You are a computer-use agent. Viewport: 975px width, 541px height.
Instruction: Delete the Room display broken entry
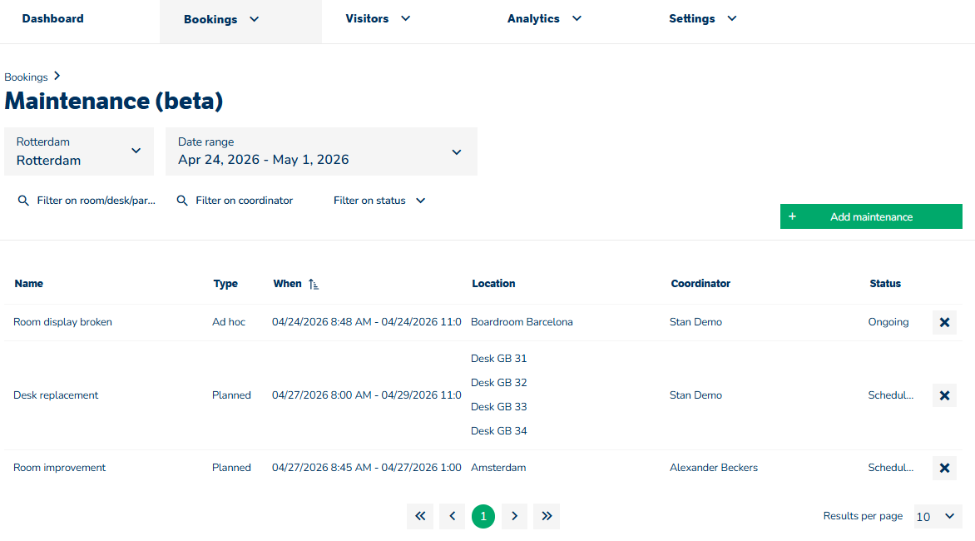[944, 322]
